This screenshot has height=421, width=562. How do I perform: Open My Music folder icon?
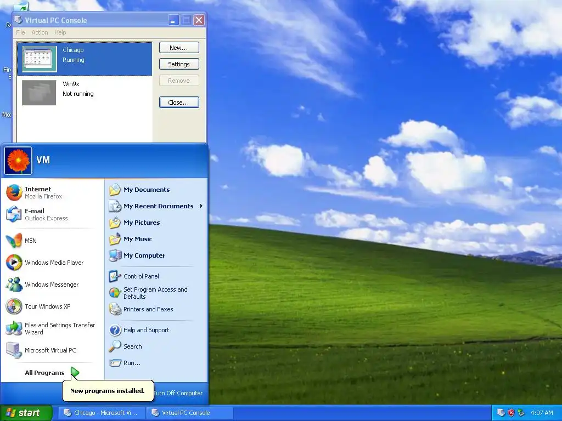(115, 239)
